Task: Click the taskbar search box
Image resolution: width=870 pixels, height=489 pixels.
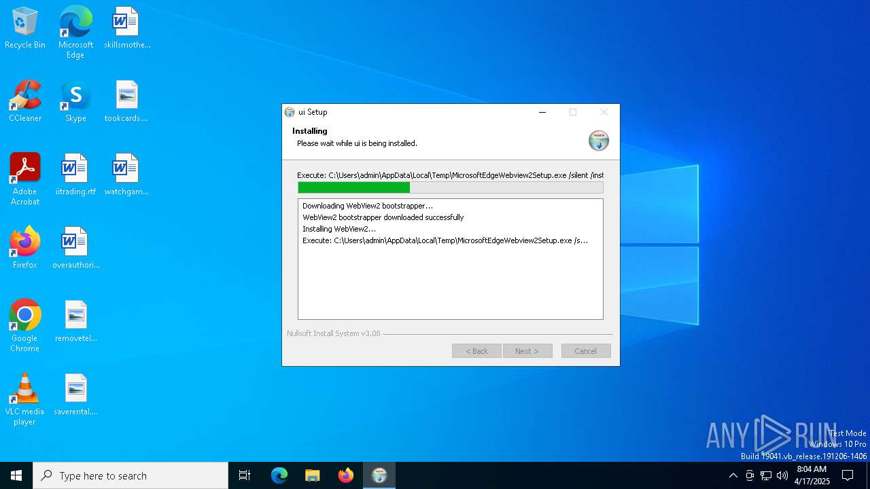Action: coord(130,475)
